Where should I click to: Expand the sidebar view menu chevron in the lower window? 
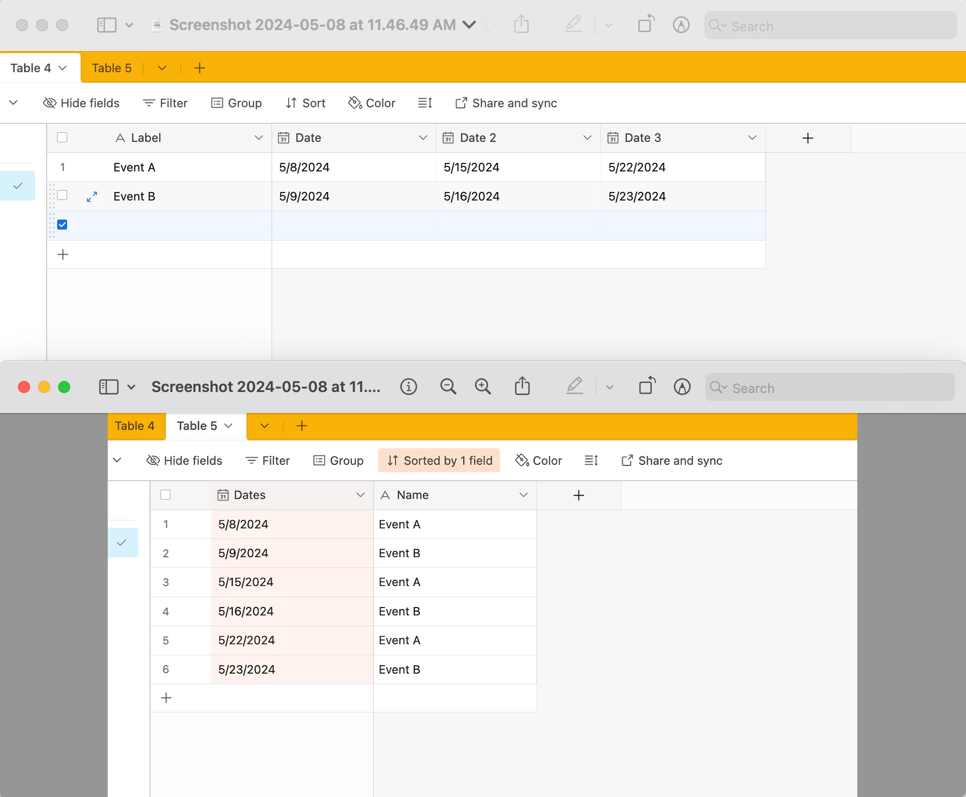131,387
